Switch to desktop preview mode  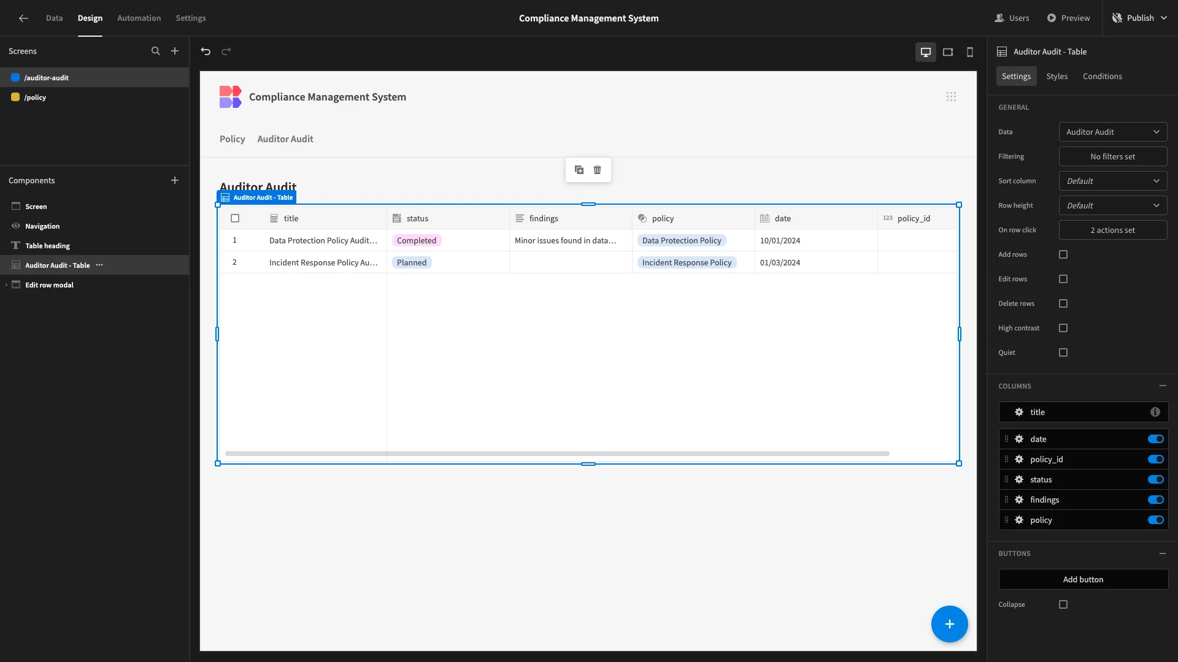point(926,52)
